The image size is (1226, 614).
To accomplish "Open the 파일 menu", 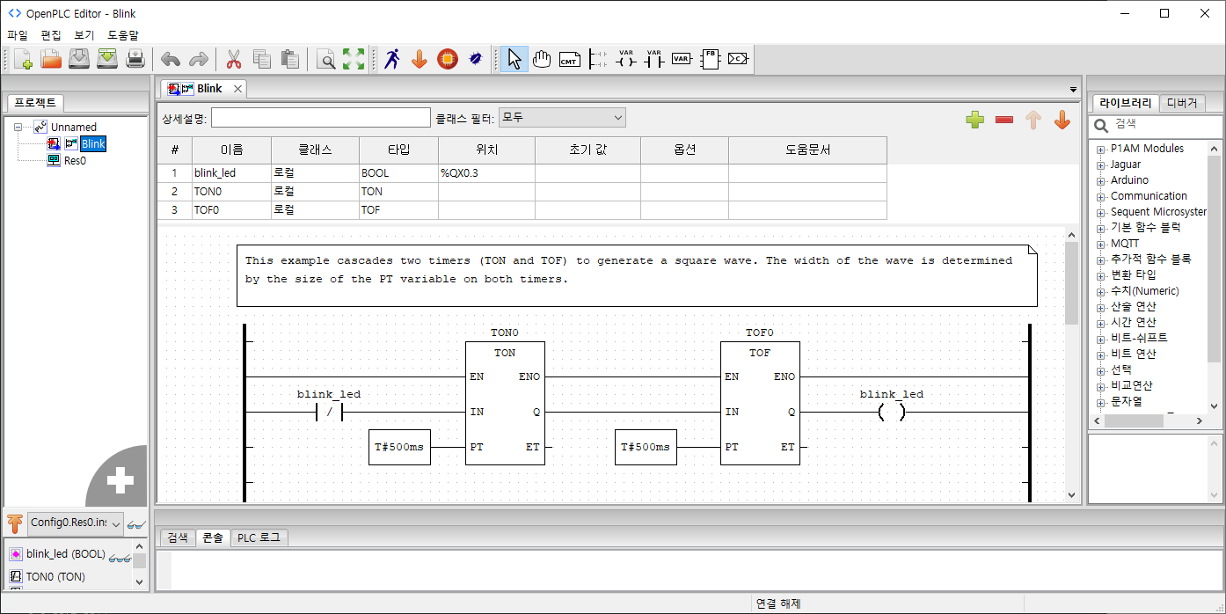I will [x=18, y=35].
